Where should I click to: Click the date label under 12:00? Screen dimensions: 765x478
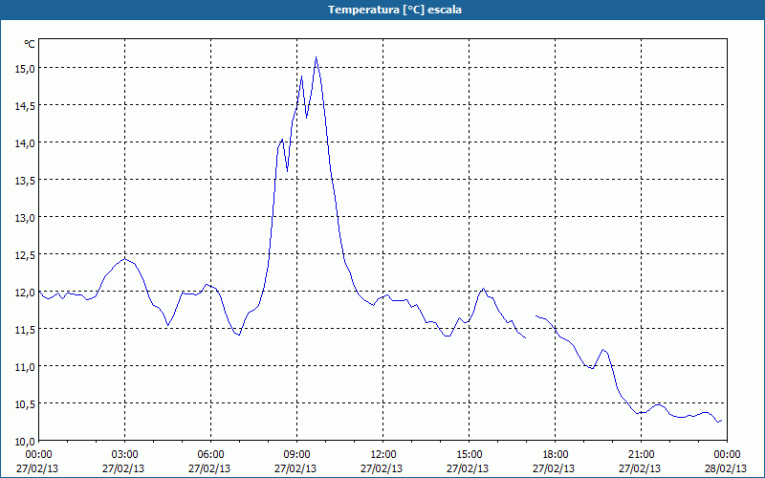pyautogui.click(x=382, y=468)
